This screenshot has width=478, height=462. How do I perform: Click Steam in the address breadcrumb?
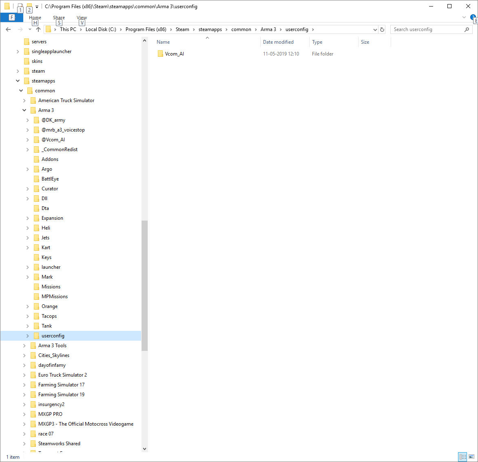click(x=182, y=29)
